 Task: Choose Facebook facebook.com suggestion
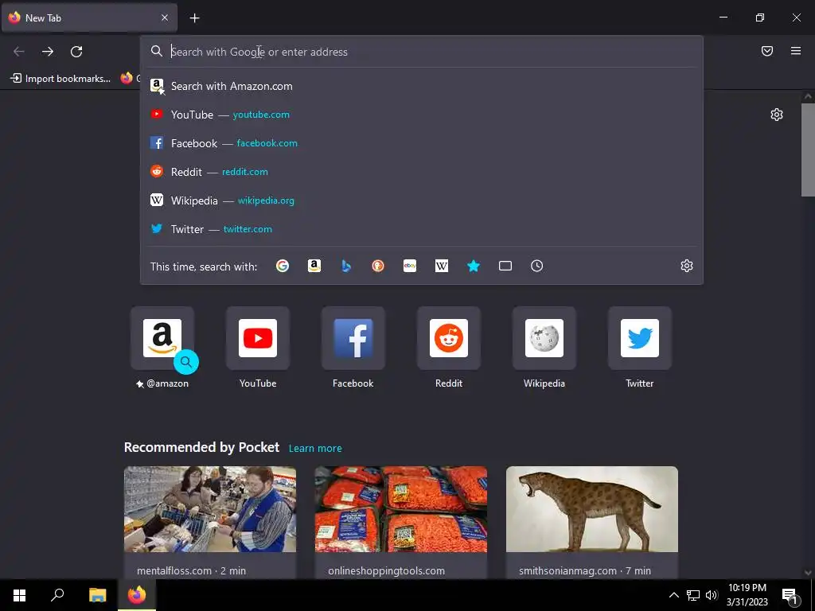(422, 143)
